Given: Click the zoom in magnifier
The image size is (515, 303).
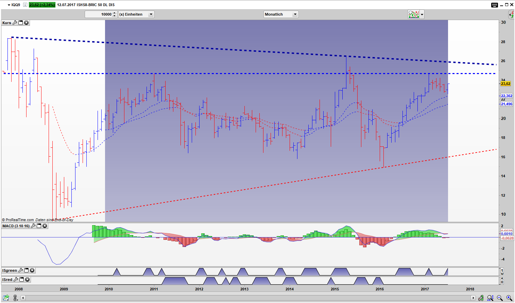Looking at the screenshot, I should tap(509, 298).
